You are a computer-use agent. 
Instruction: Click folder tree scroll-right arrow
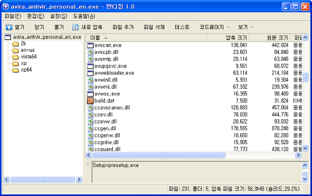coord(79,179)
